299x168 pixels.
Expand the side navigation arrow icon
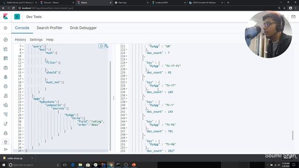point(6,149)
